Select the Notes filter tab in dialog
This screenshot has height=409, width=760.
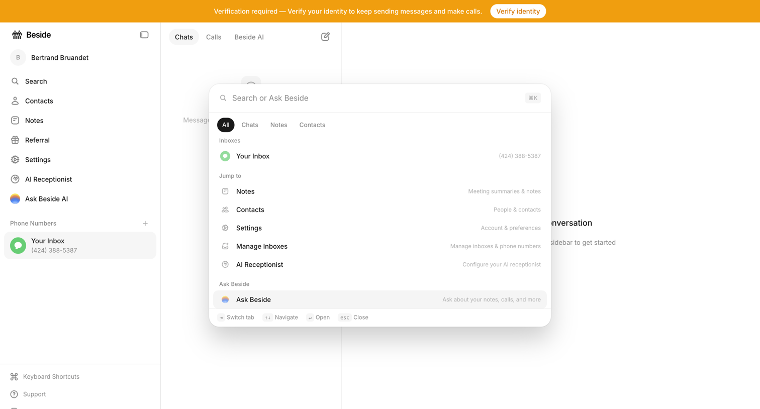tap(278, 125)
